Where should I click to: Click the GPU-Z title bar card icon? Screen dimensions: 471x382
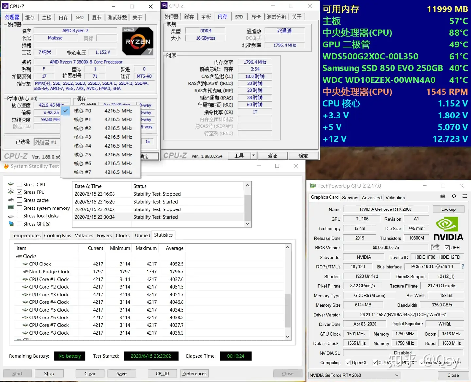click(313, 186)
